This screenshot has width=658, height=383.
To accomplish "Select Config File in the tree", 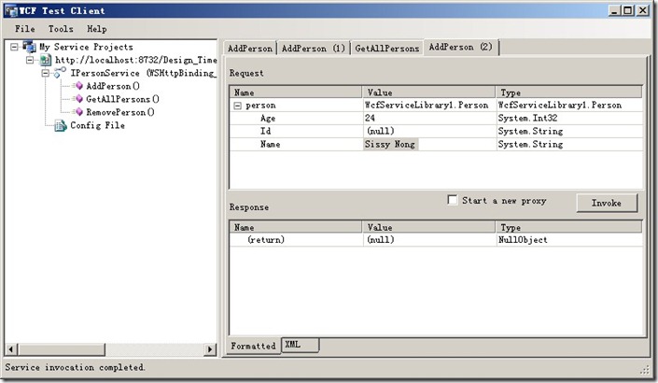I will coord(97,125).
